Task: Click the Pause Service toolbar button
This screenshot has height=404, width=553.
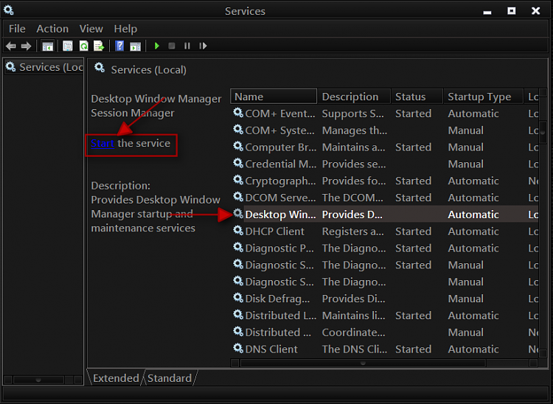Action: (x=187, y=46)
